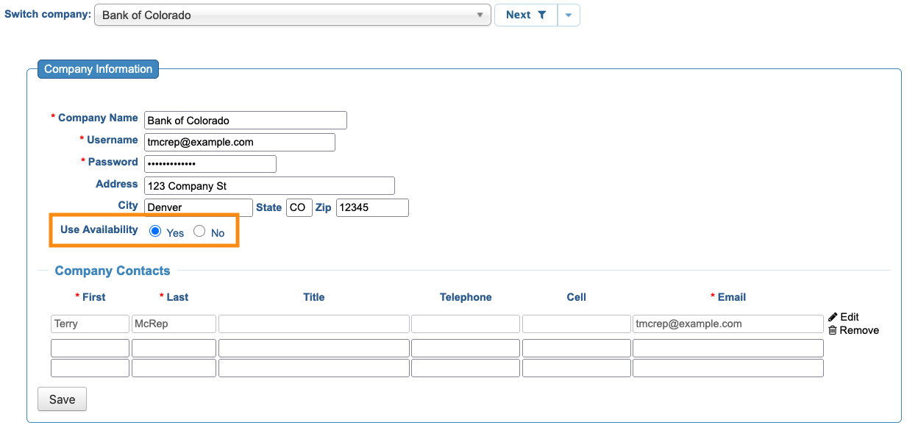Click the empty Title field in first row

point(314,324)
